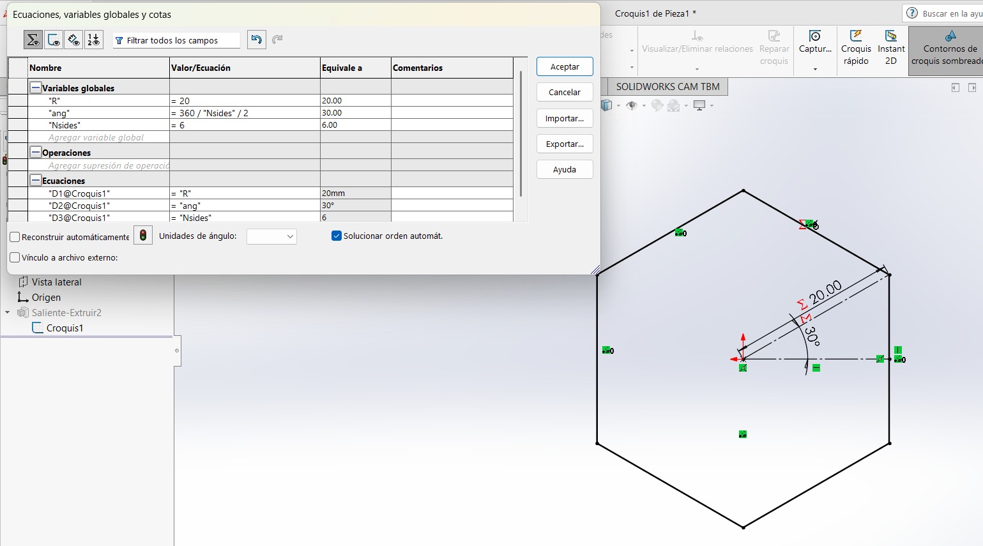The width and height of the screenshot is (983, 546).
Task: Select the Equation view sigma icon
Action: tap(33, 40)
